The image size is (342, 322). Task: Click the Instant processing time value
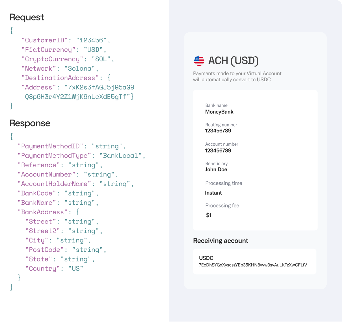point(213,193)
